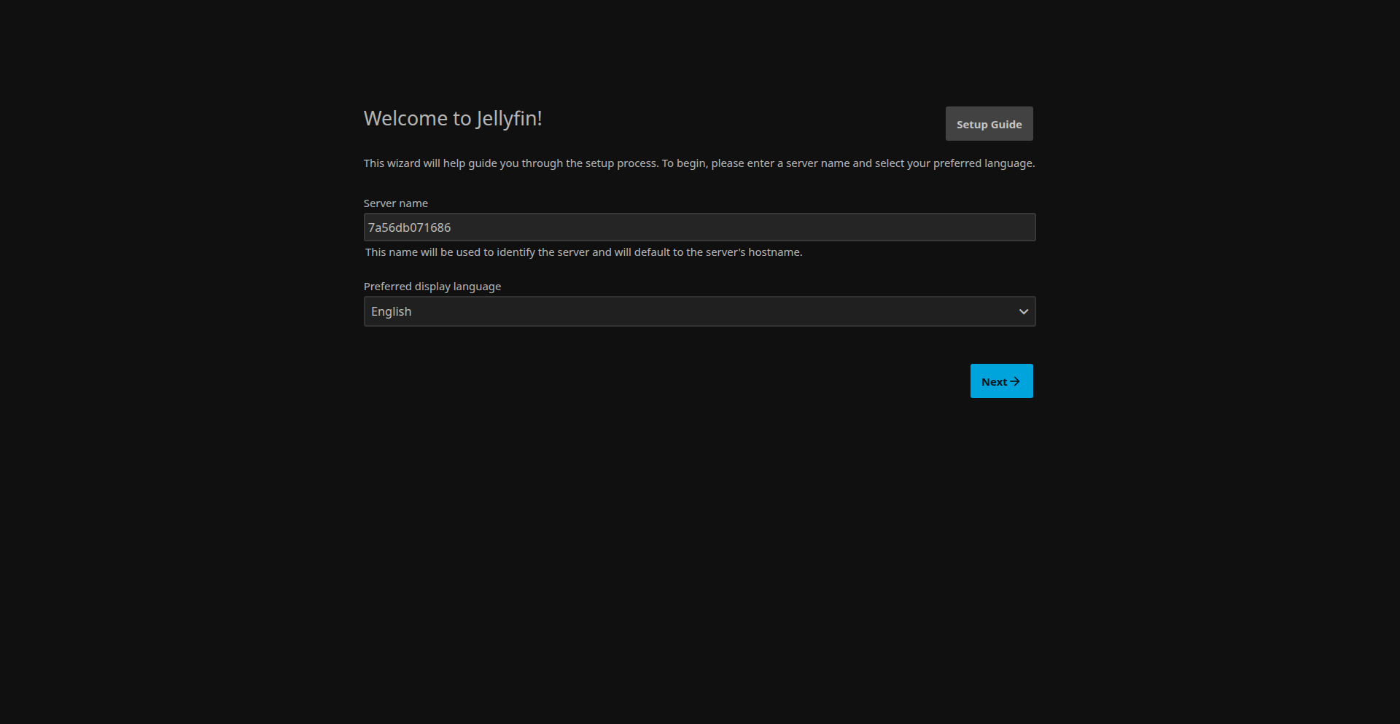Viewport: 1400px width, 724px height.
Task: Click the wizard introduction paragraph
Action: click(699, 163)
